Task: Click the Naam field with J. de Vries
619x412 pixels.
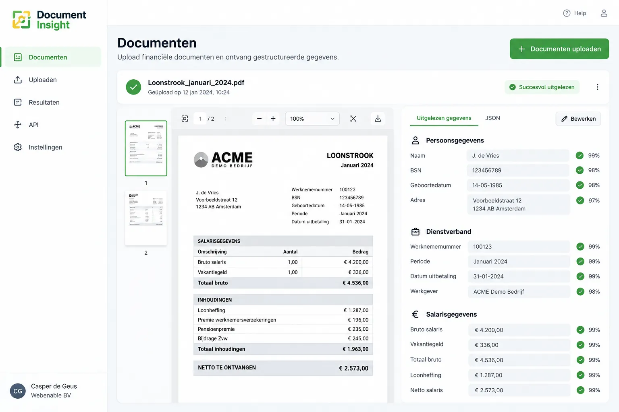Action: coord(518,156)
